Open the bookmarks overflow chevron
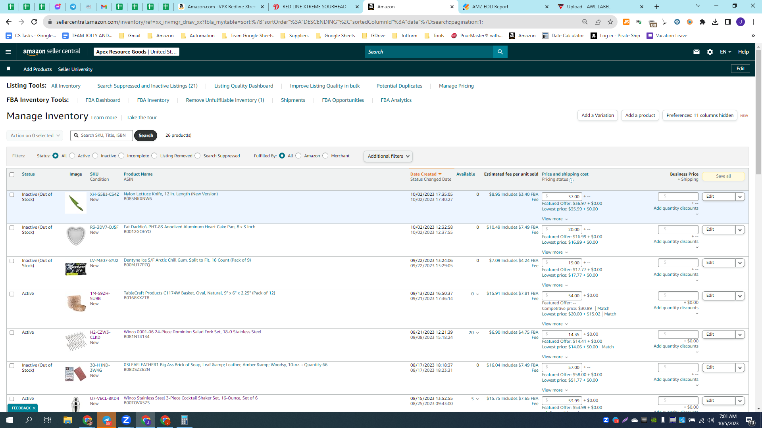 pyautogui.click(x=753, y=36)
